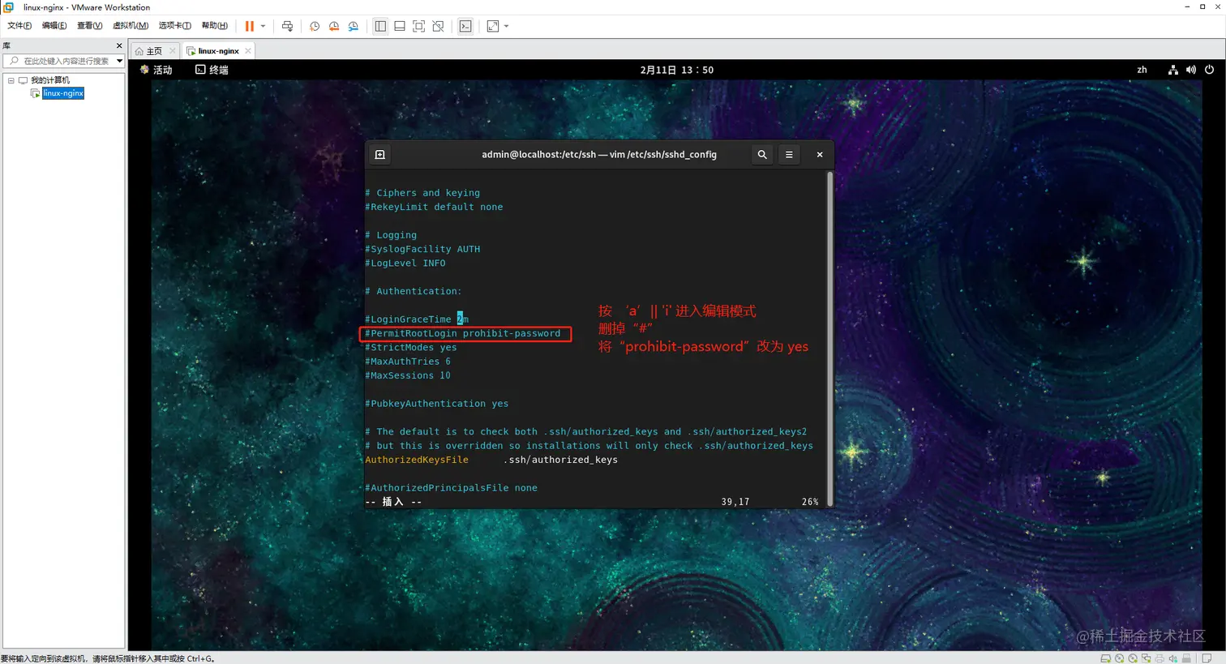Click the #SyslogFacility AUTH line

422,249
